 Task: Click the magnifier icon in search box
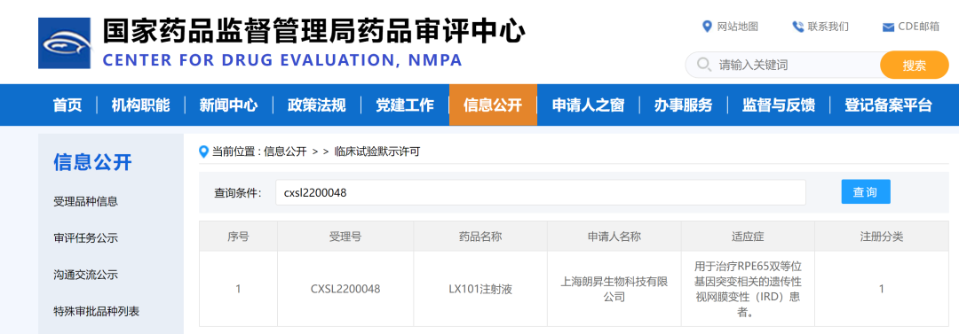pyautogui.click(x=704, y=65)
